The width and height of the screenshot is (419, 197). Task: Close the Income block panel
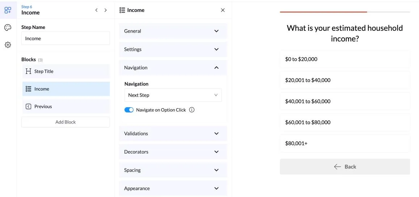coord(223,10)
